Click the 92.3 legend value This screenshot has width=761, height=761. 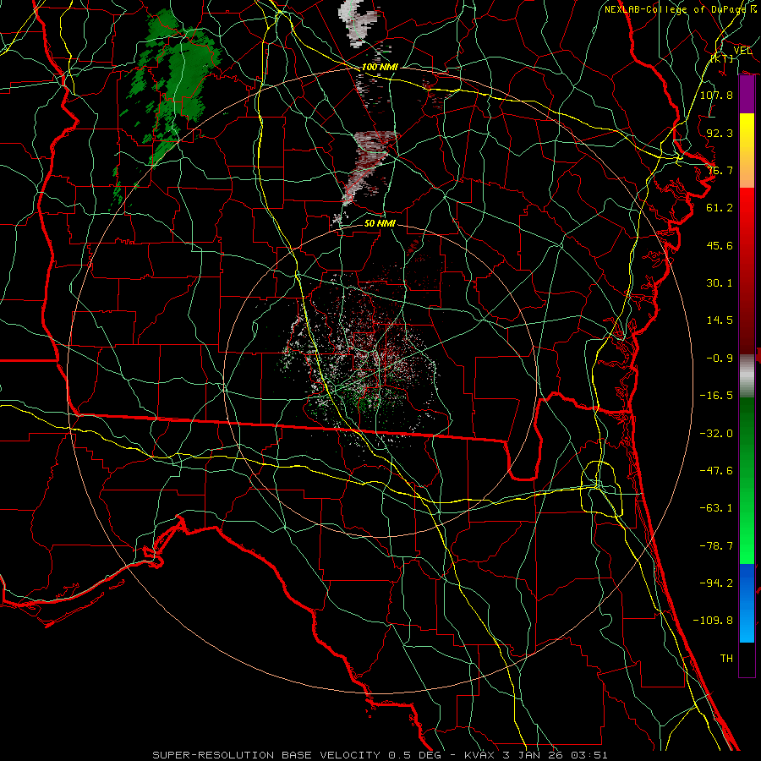coord(720,133)
